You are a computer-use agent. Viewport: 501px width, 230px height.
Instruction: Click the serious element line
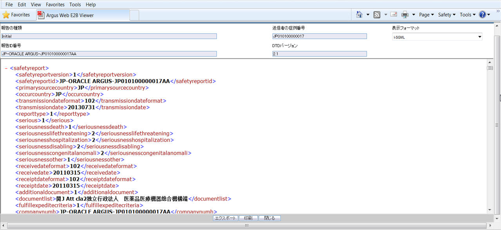coord(44,120)
